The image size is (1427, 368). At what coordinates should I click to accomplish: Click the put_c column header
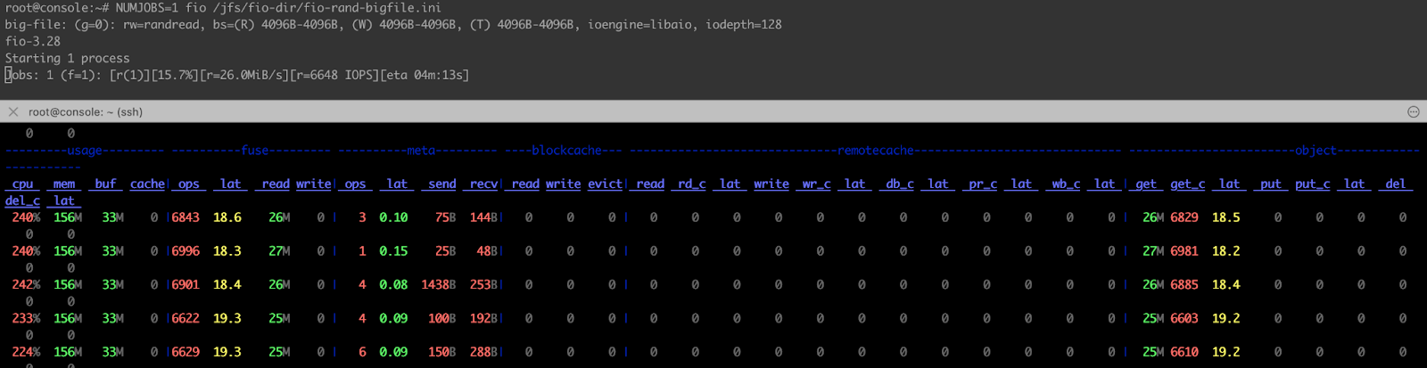coord(1312,184)
